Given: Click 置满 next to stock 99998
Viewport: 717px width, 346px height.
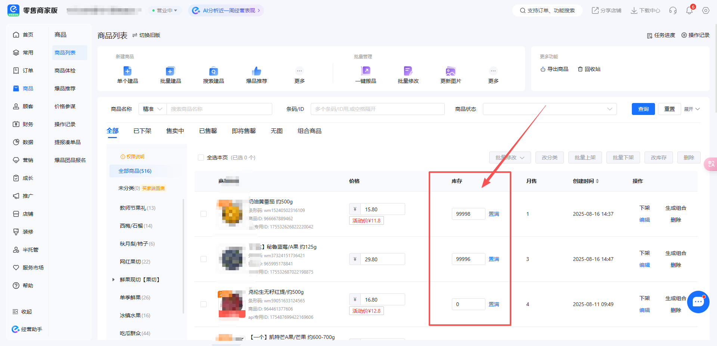Looking at the screenshot, I should [494, 214].
